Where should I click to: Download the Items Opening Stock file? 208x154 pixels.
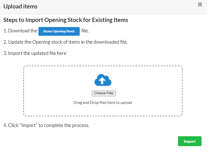coord(59,31)
